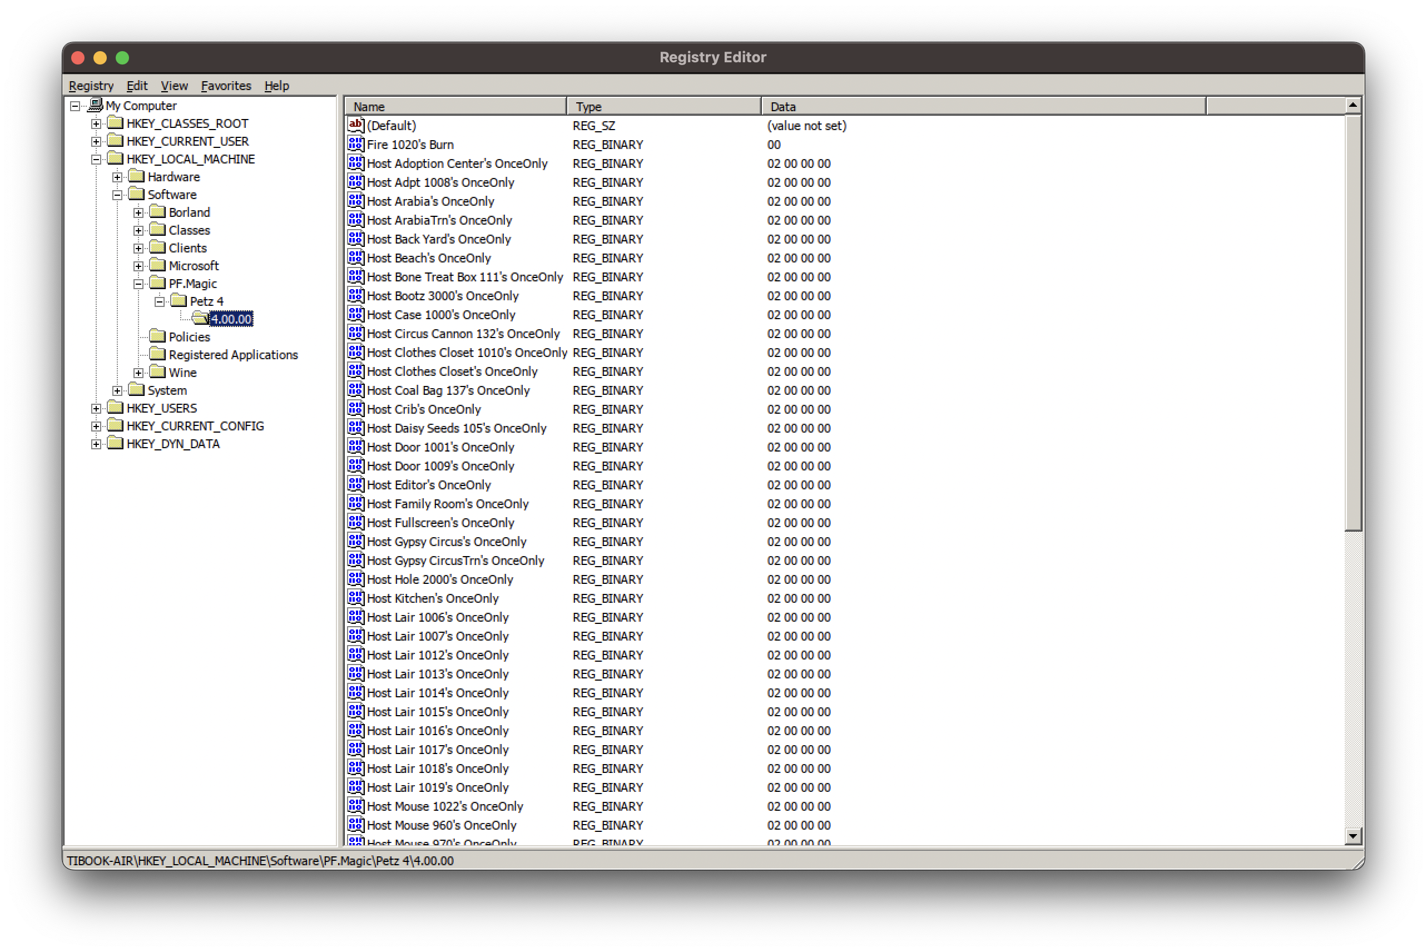Click the binary icon beside Fire 1020's Burn

pyautogui.click(x=356, y=145)
